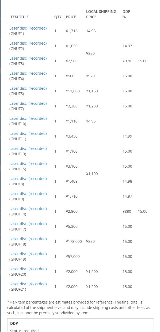Open Laser disc link for GNUF15
Image resolution: width=160 pixels, height=332 pixels.
point(28,164)
